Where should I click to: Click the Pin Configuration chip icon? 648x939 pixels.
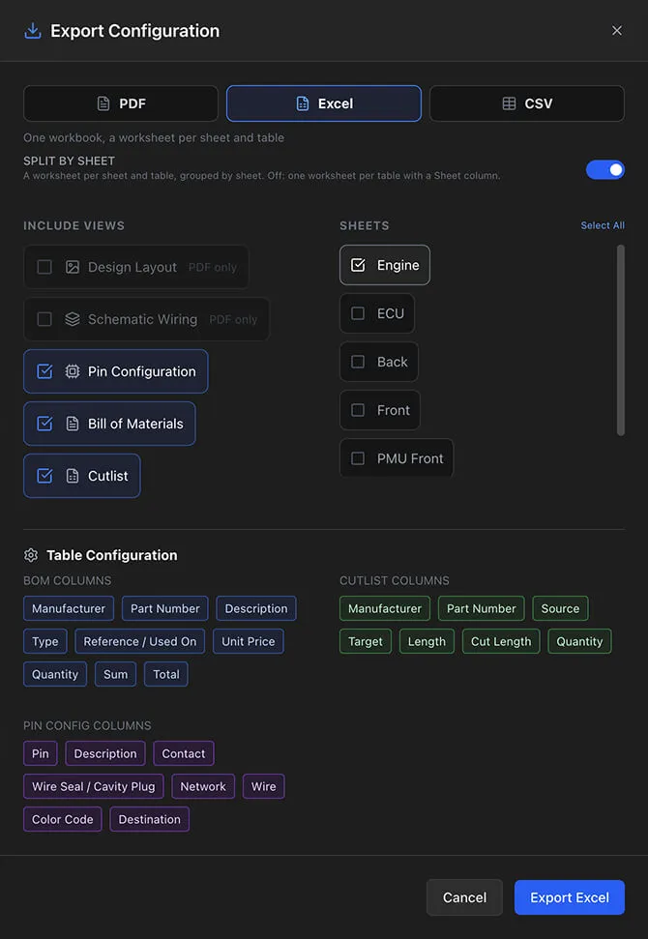[x=73, y=371]
